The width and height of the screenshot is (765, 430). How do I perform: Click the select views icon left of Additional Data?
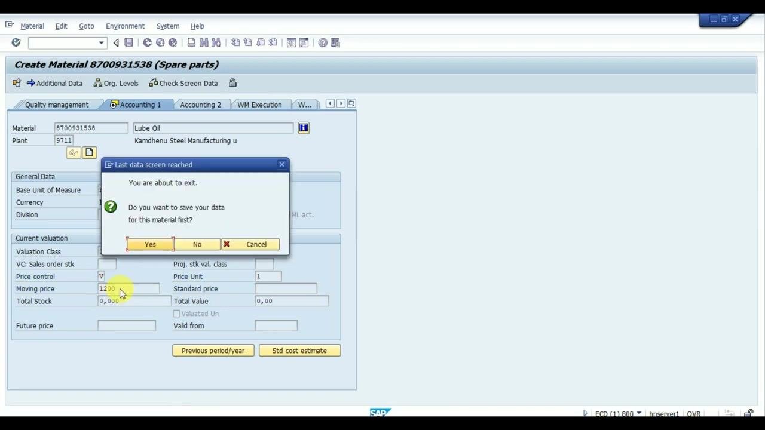17,83
